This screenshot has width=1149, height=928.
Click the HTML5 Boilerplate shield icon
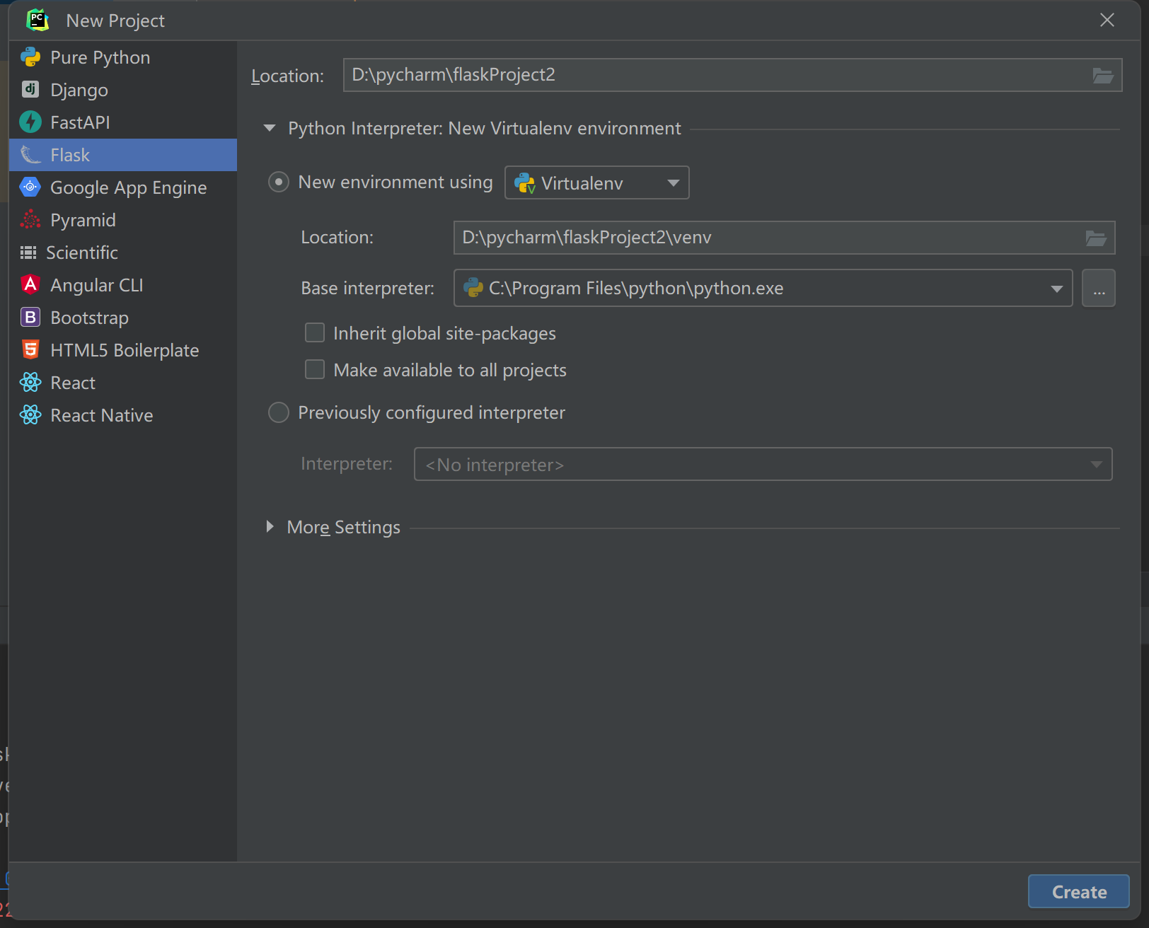[30, 349]
